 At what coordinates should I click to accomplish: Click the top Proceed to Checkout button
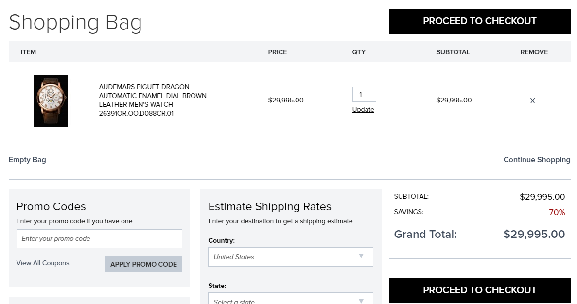(480, 21)
